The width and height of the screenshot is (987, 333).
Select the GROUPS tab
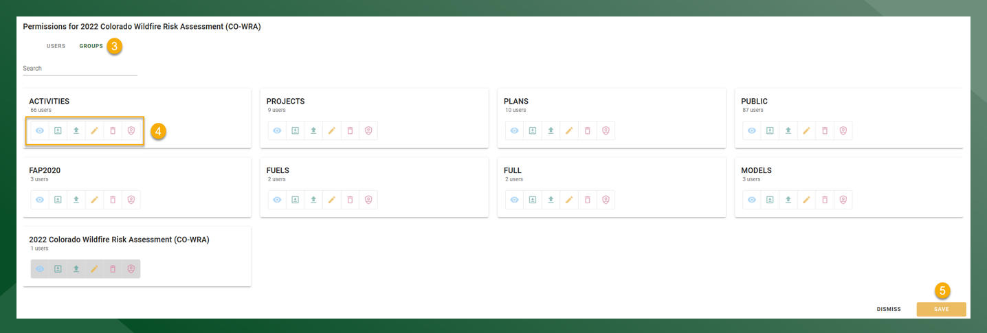pos(91,46)
